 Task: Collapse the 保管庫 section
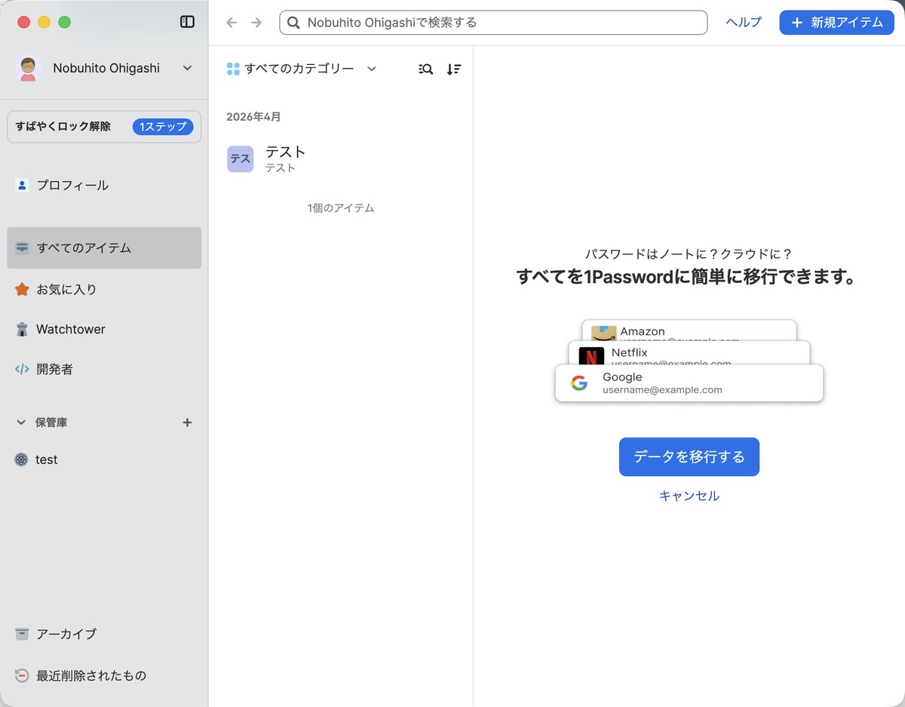click(x=21, y=423)
